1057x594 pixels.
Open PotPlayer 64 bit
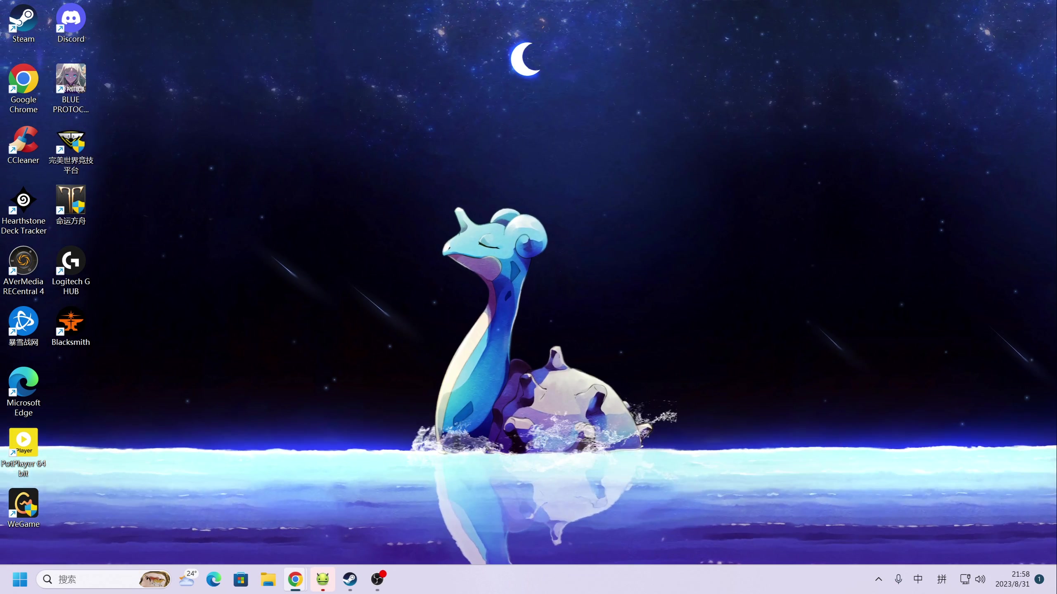point(24,442)
